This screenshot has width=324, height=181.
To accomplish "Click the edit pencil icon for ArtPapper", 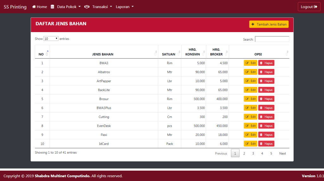I will point(247,81).
